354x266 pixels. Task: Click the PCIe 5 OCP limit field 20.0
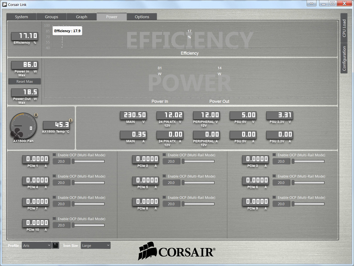click(x=171, y=183)
